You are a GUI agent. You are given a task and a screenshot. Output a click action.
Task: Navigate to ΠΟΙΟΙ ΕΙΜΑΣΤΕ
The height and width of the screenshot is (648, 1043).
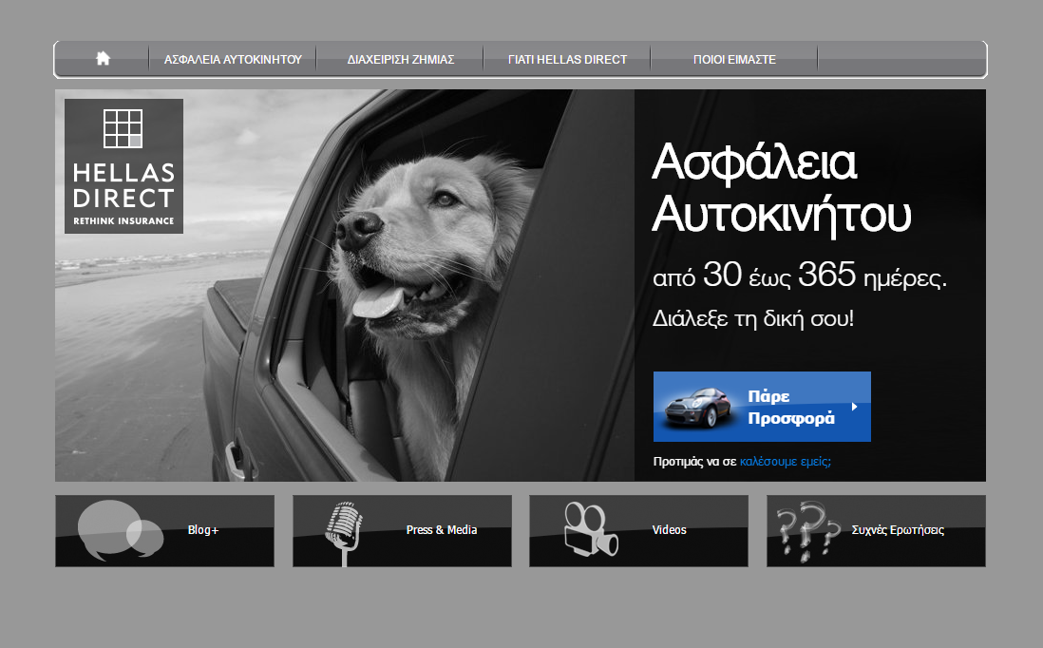(733, 58)
